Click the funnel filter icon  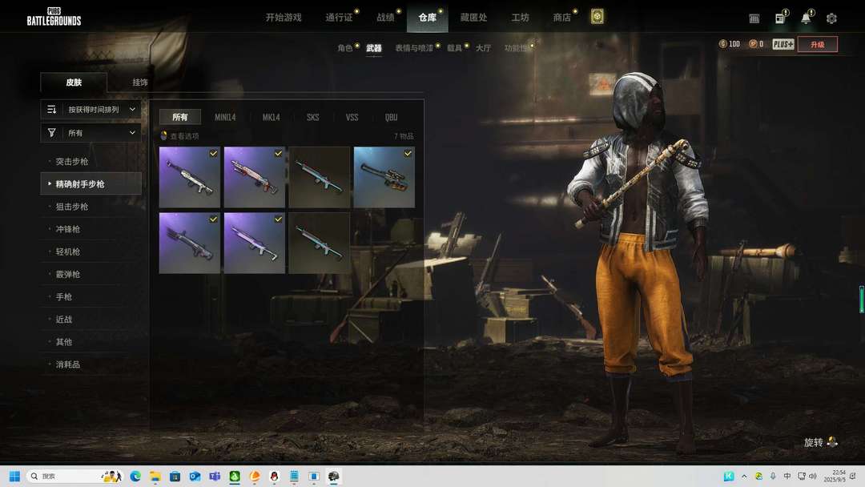coord(52,132)
